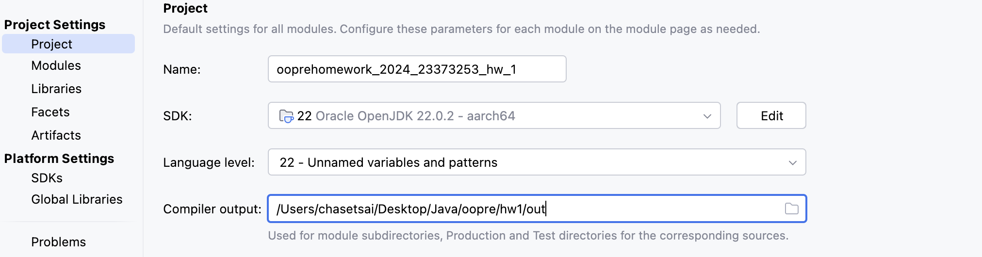Open the Libraries settings page
Image resolution: width=982 pixels, height=257 pixels.
click(x=56, y=89)
